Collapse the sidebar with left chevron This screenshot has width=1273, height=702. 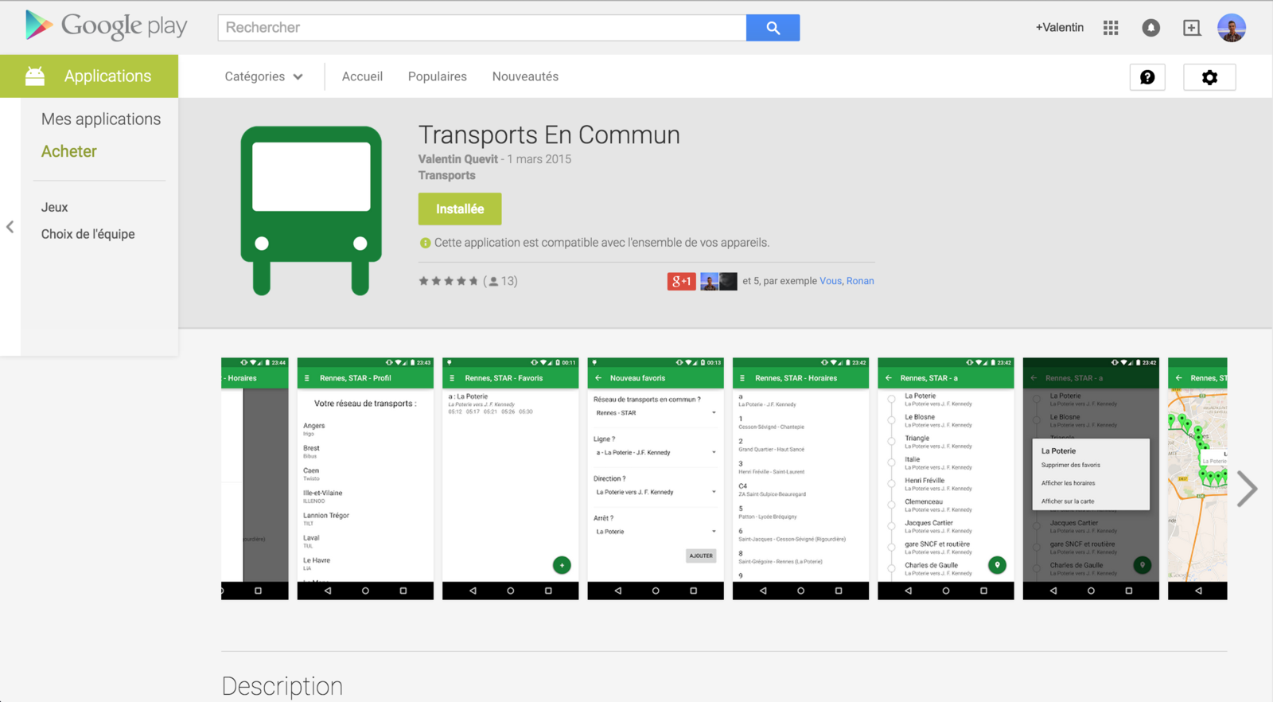(x=10, y=227)
